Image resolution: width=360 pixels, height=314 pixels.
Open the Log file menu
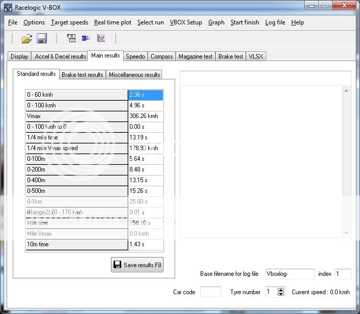tap(275, 22)
